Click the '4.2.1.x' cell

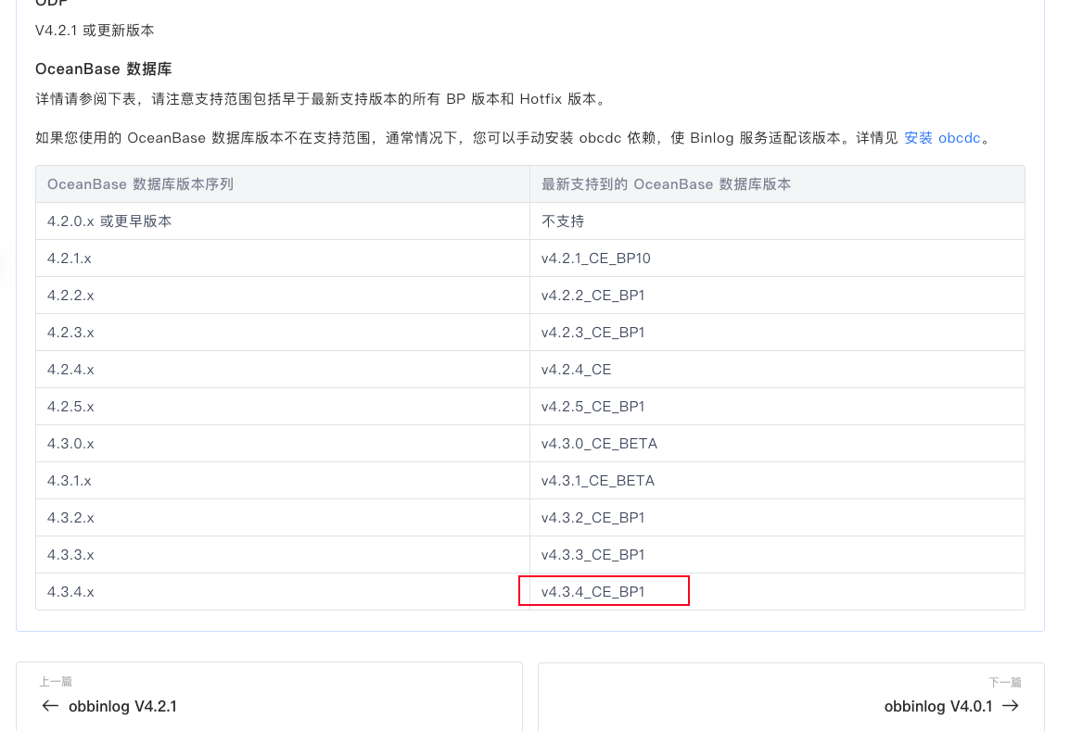click(x=283, y=258)
